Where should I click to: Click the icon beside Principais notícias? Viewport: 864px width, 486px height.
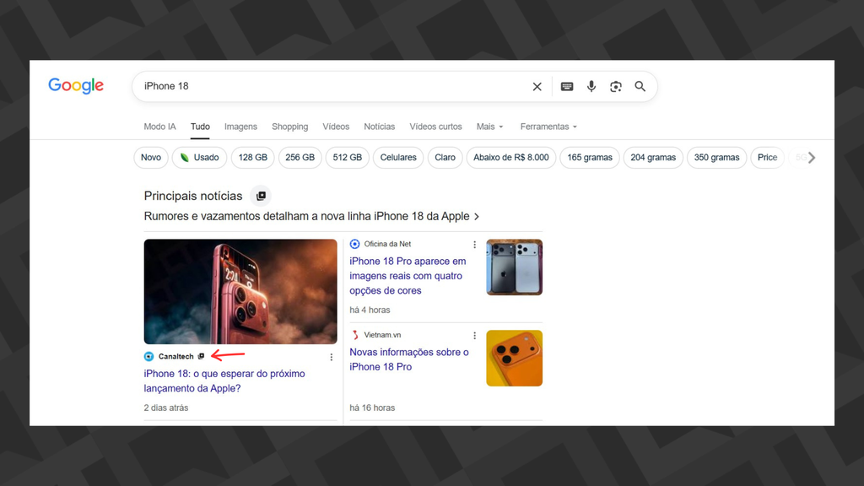pos(261,196)
